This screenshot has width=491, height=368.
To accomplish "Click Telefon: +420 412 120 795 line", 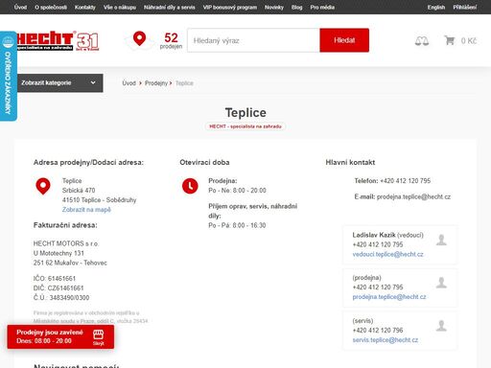I will (x=392, y=181).
